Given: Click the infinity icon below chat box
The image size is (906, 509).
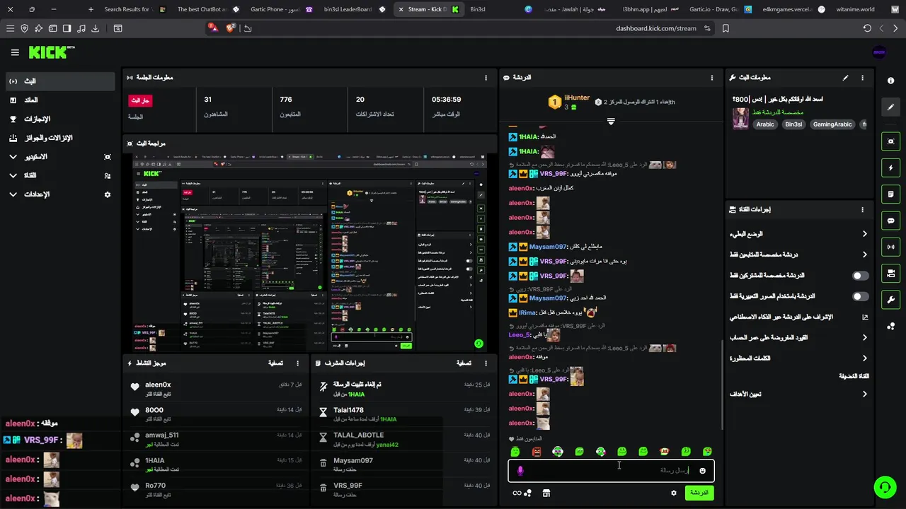Looking at the screenshot, I should pyautogui.click(x=517, y=493).
